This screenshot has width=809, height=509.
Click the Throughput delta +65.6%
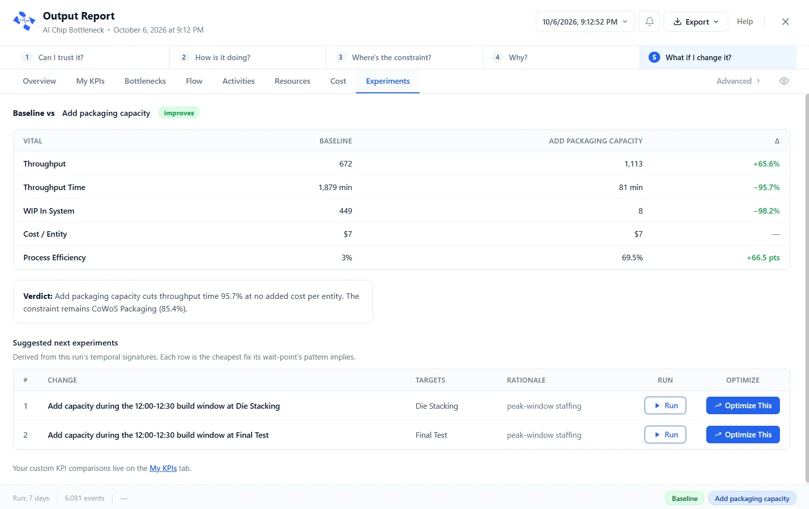[766, 164]
